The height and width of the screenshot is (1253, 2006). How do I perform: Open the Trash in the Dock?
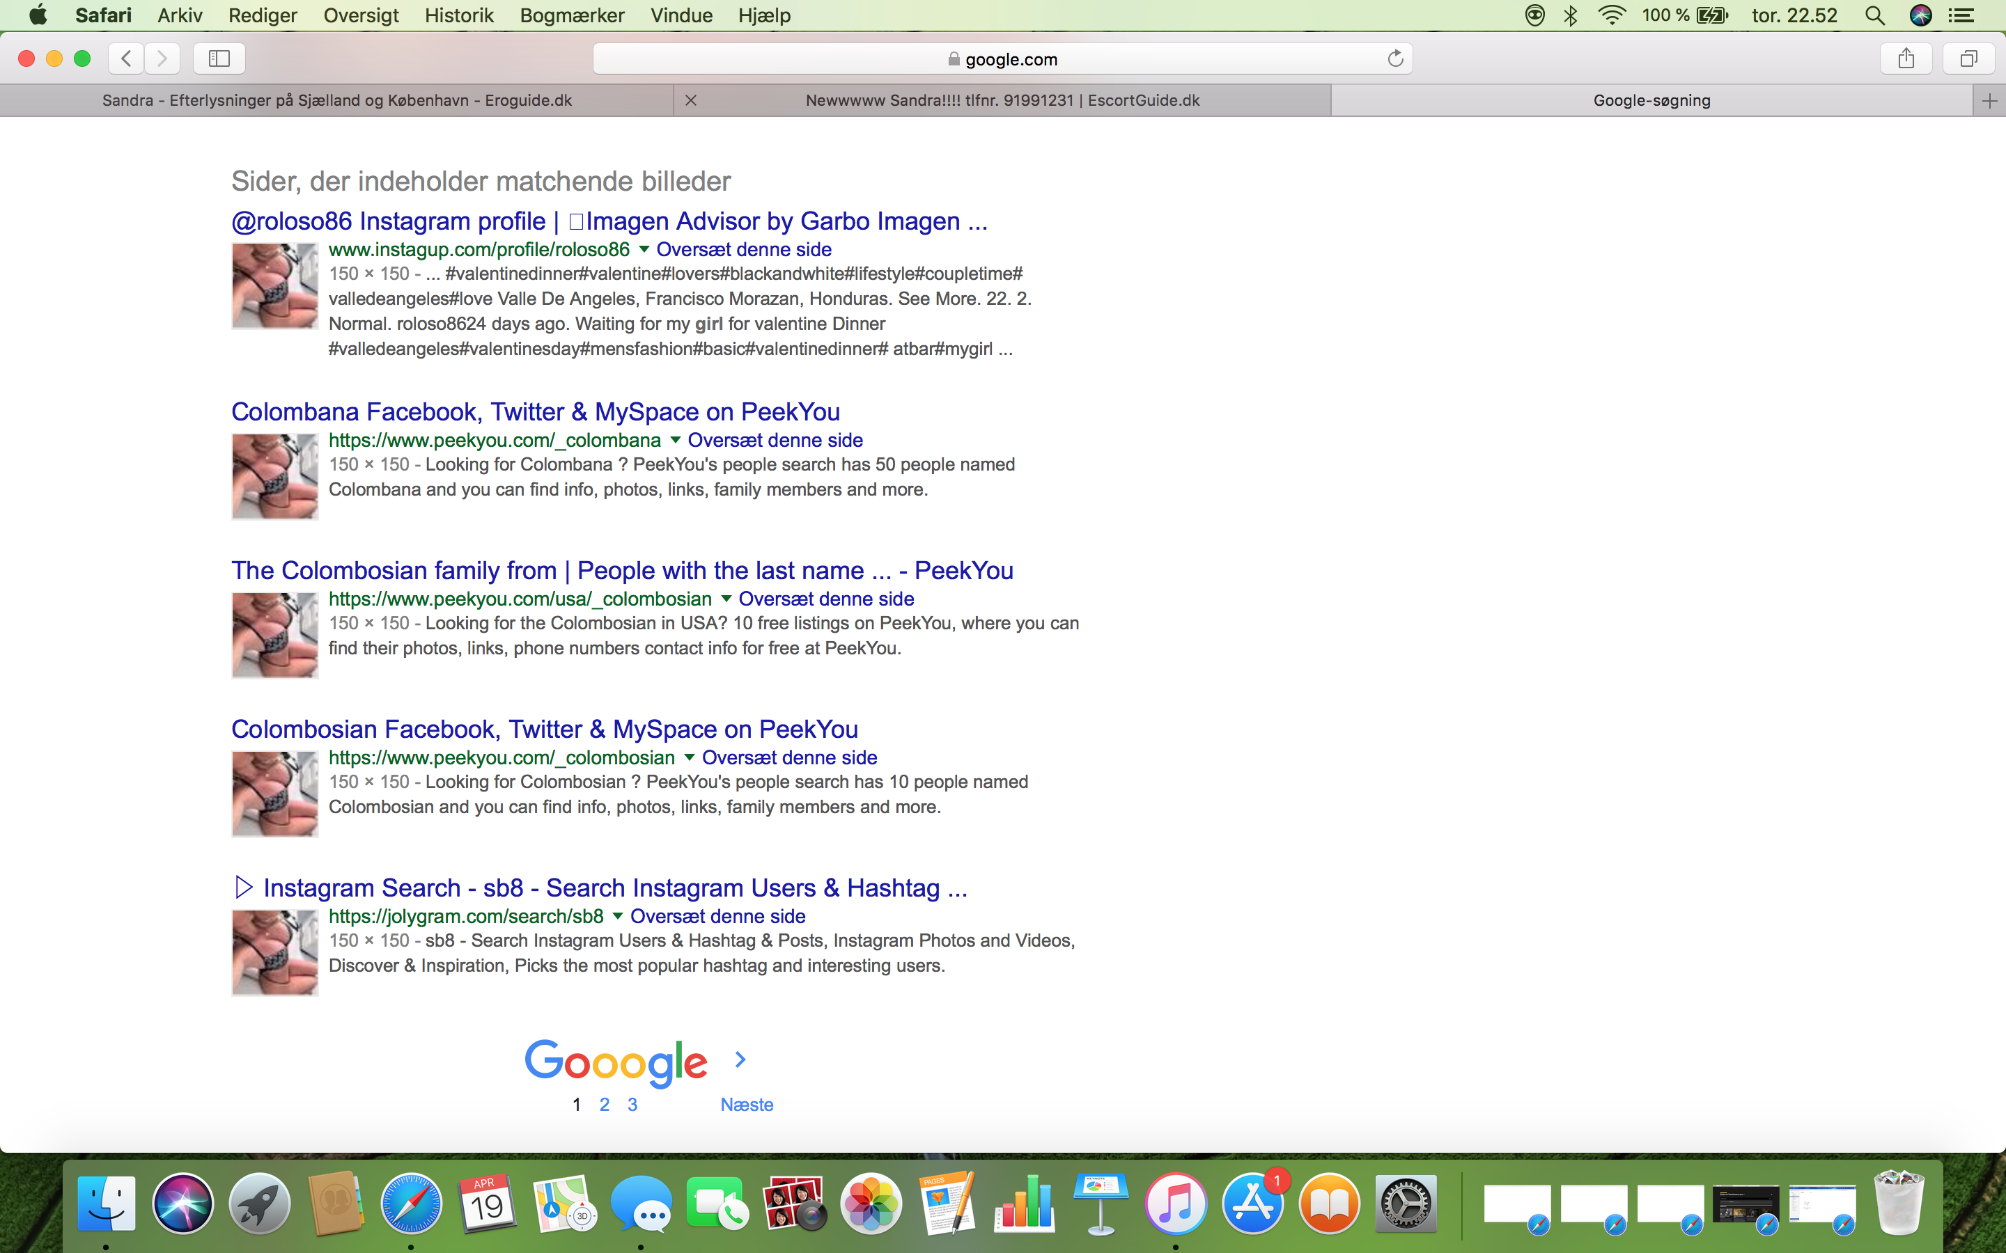coord(1899,1204)
